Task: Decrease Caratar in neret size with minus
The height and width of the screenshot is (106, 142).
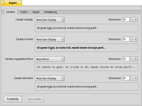Action: pos(132,39)
